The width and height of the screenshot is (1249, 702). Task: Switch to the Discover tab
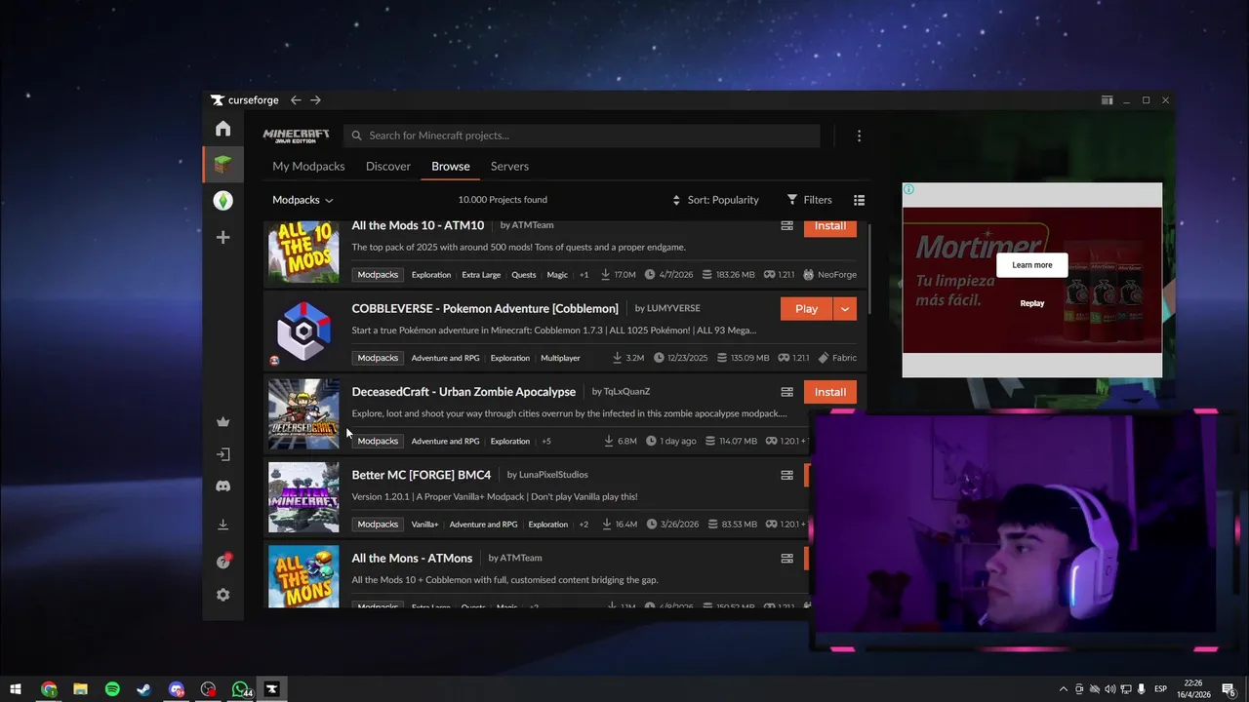pos(388,167)
